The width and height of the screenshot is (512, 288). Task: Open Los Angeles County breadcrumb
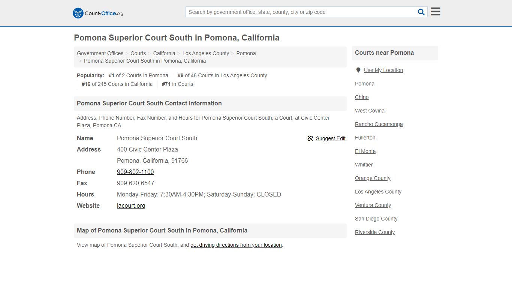206,53
